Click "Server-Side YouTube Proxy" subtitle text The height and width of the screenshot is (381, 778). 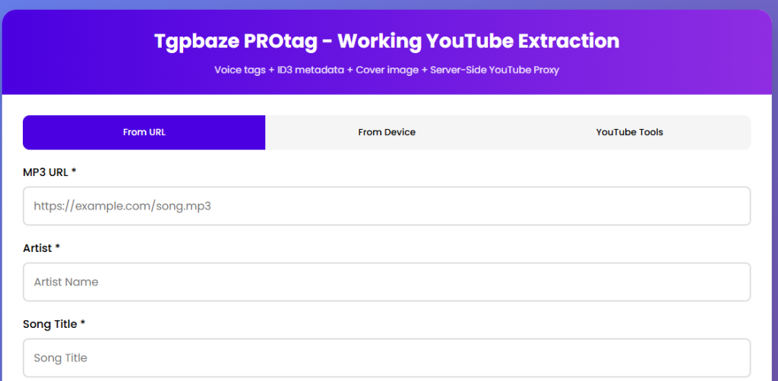point(495,70)
